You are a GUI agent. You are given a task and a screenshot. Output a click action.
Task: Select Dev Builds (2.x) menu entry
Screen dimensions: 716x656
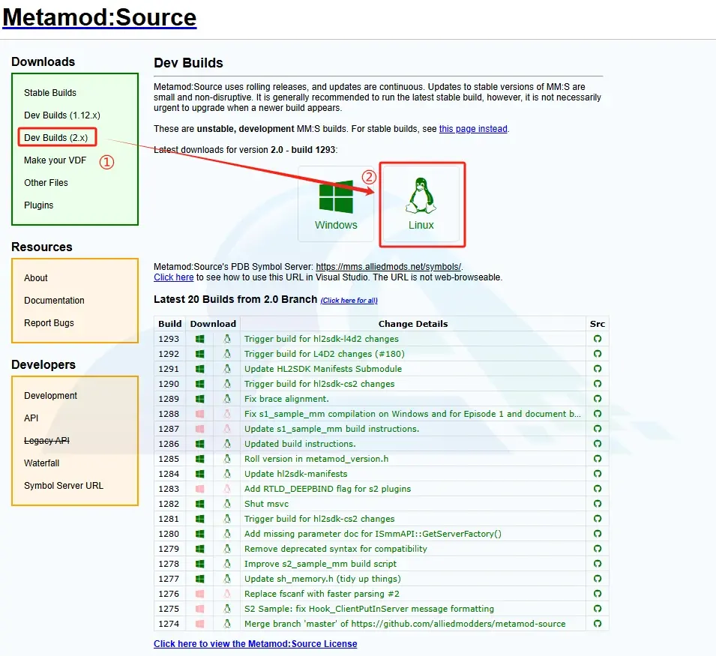coord(55,137)
